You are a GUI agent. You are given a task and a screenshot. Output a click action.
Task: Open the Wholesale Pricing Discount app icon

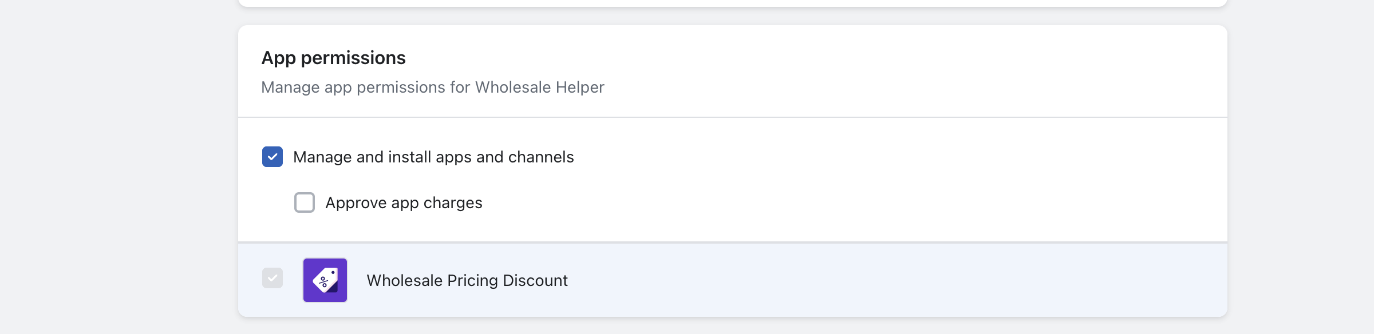(325, 280)
